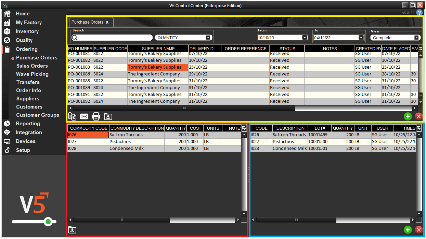Select row PO-001092

coord(242,101)
